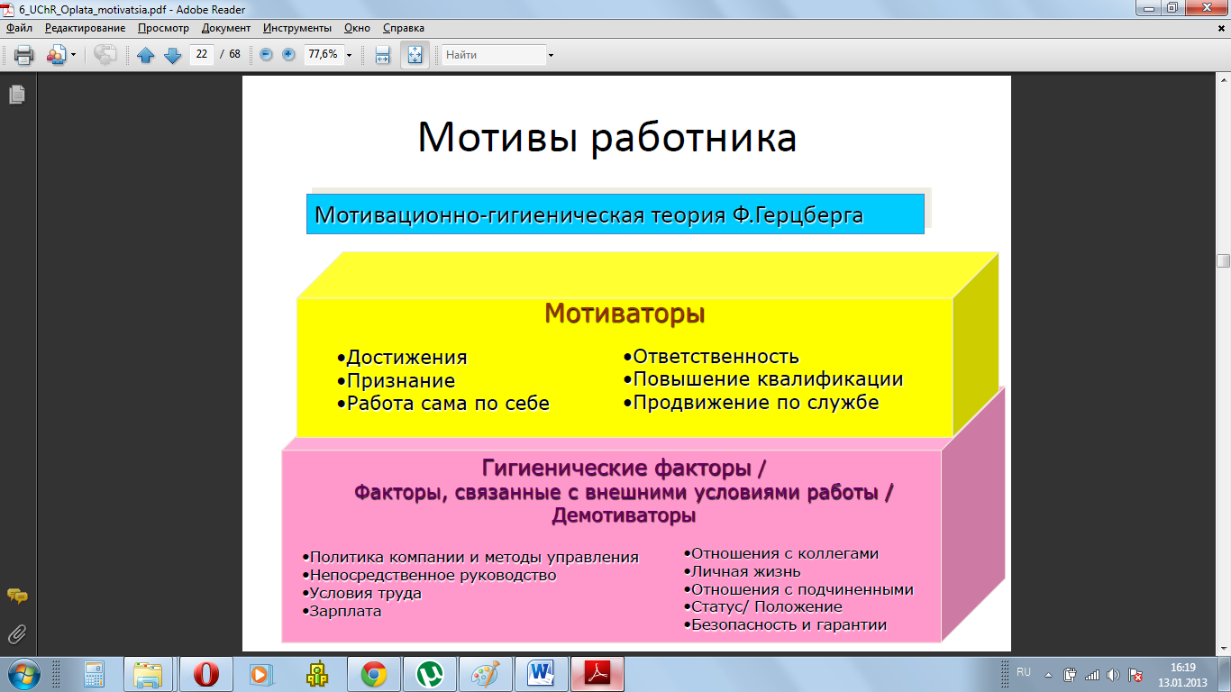Image resolution: width=1231 pixels, height=692 pixels.
Task: Open uTorrent from the taskbar
Action: tap(430, 674)
